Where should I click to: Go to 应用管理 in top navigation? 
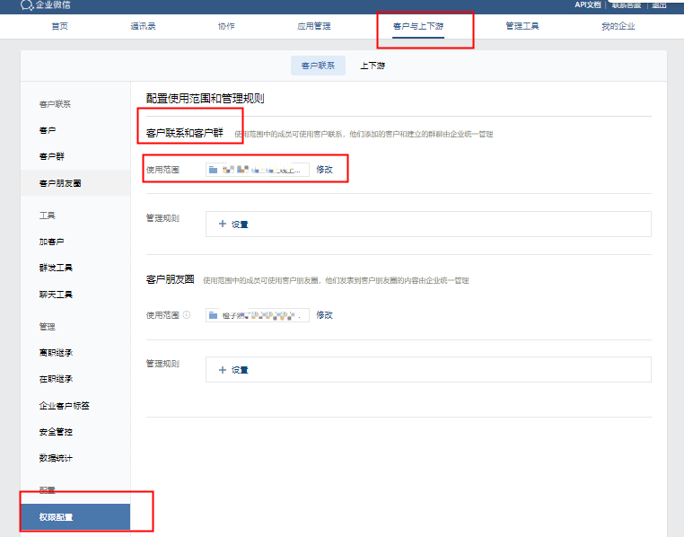tap(314, 26)
